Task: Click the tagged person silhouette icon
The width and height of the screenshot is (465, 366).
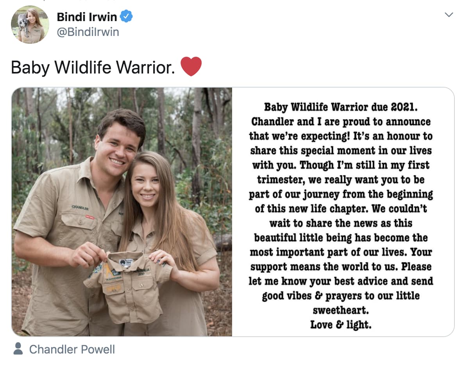Action: [18, 348]
